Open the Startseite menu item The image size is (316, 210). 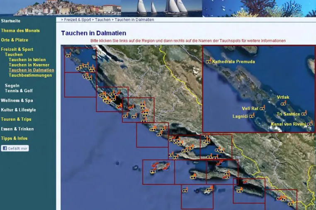tap(11, 21)
